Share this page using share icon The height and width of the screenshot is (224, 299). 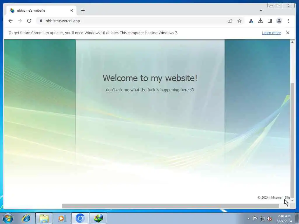click(230, 21)
